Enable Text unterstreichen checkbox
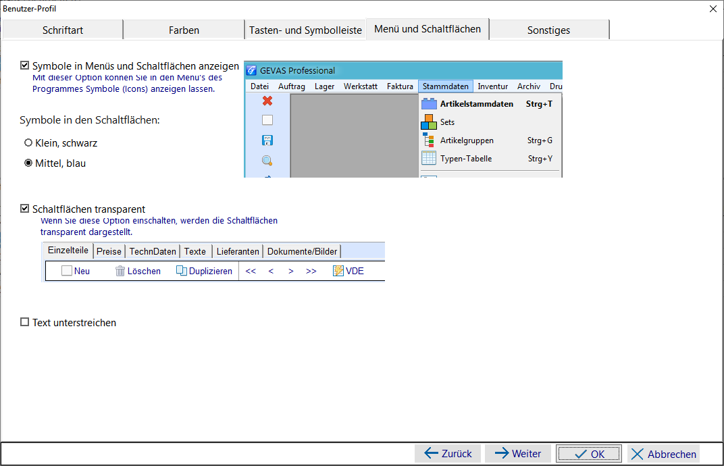 (25, 322)
